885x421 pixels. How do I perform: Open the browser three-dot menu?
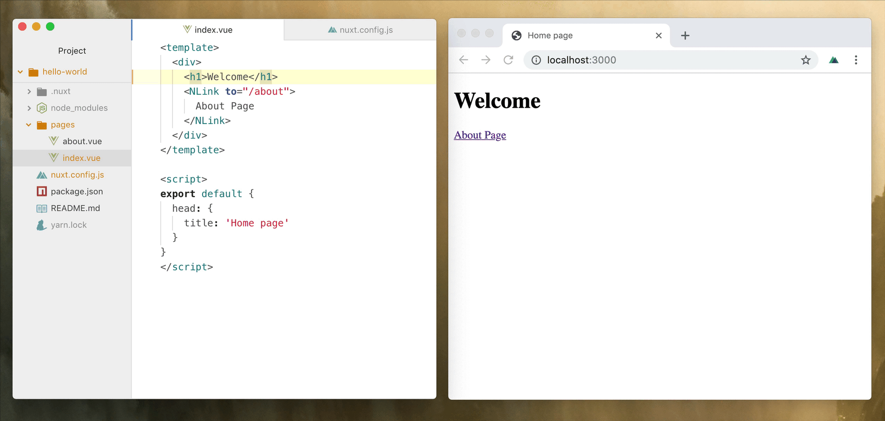(856, 60)
